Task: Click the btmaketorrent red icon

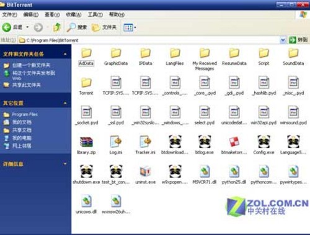Action: [x=234, y=142]
